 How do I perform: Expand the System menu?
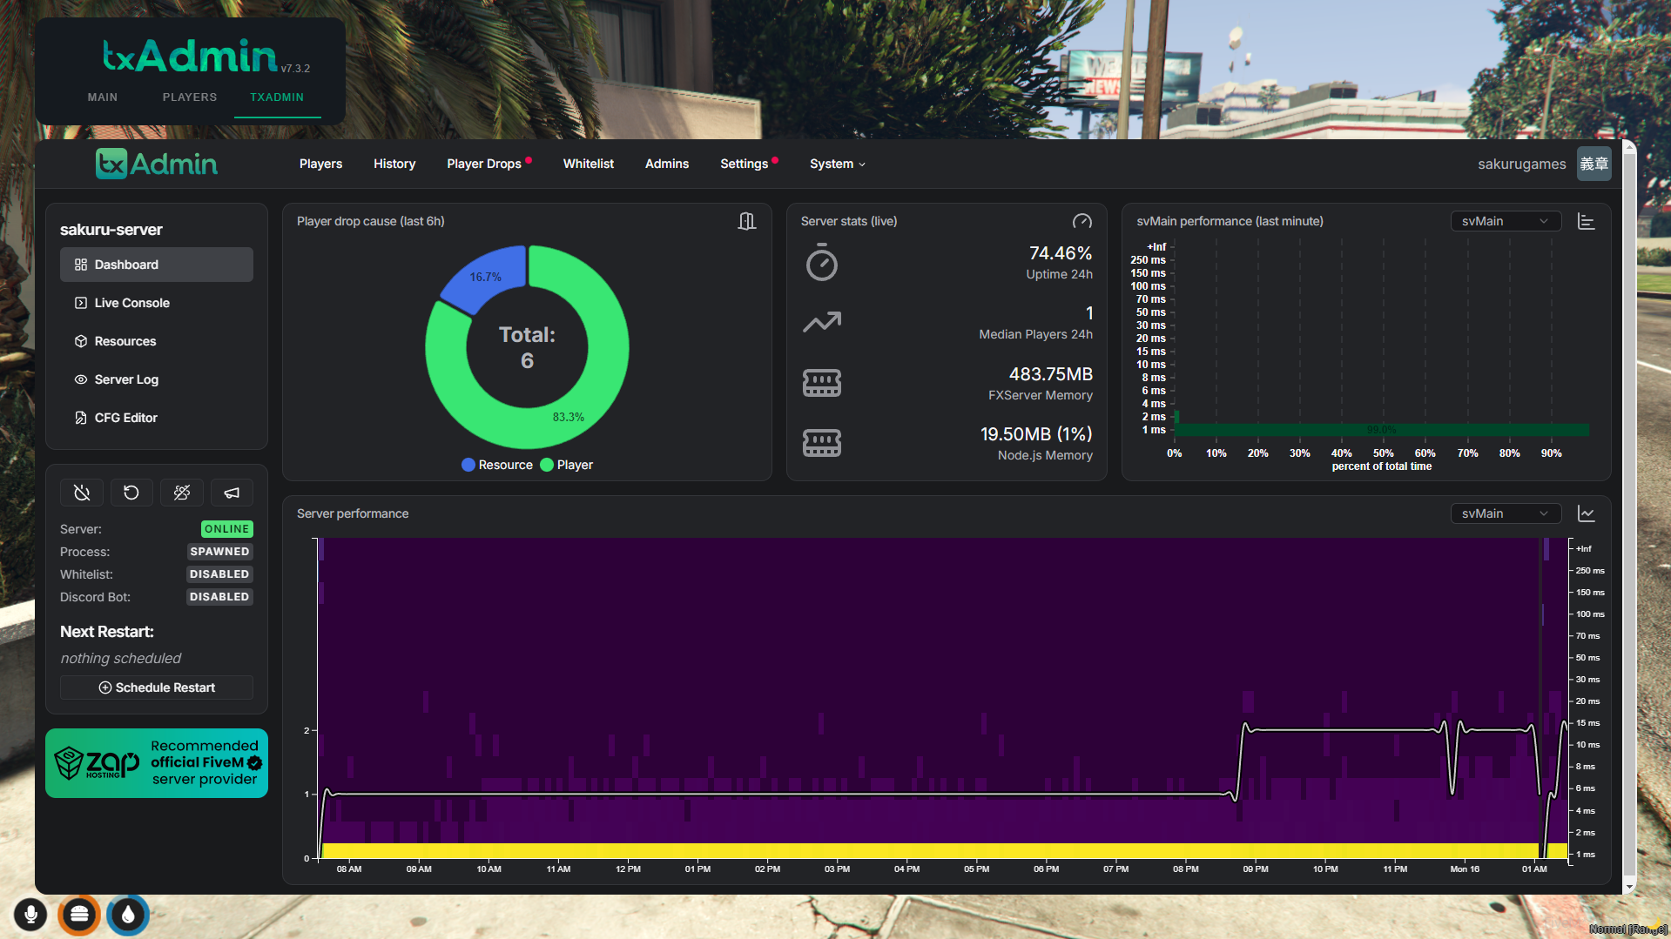tap(837, 164)
